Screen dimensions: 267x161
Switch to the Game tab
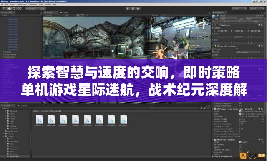[64, 12]
